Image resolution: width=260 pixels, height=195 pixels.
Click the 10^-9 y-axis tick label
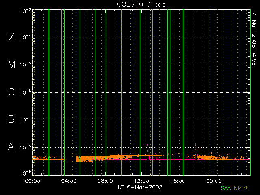tap(25, 173)
